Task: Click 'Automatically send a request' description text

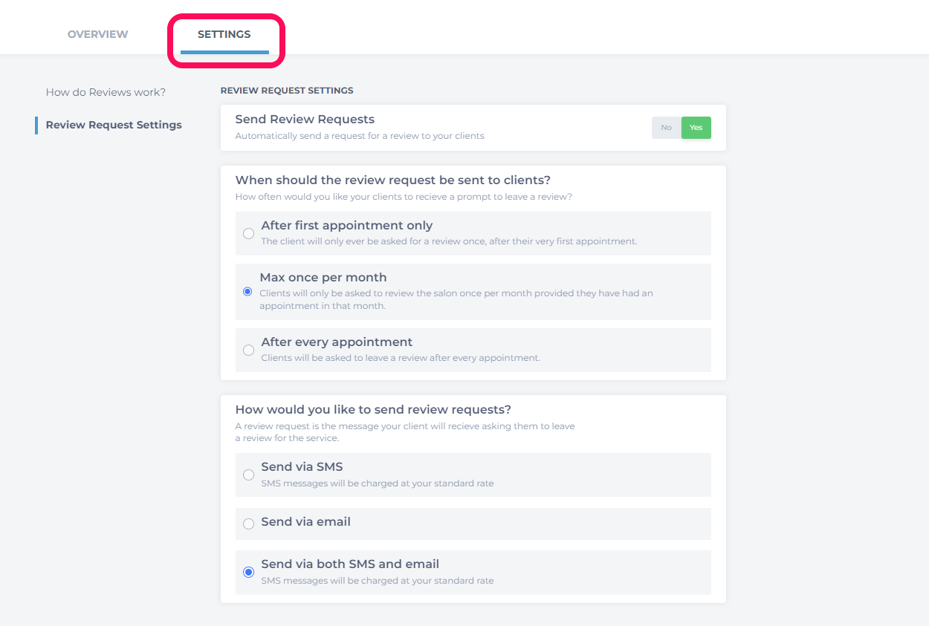Action: [360, 136]
